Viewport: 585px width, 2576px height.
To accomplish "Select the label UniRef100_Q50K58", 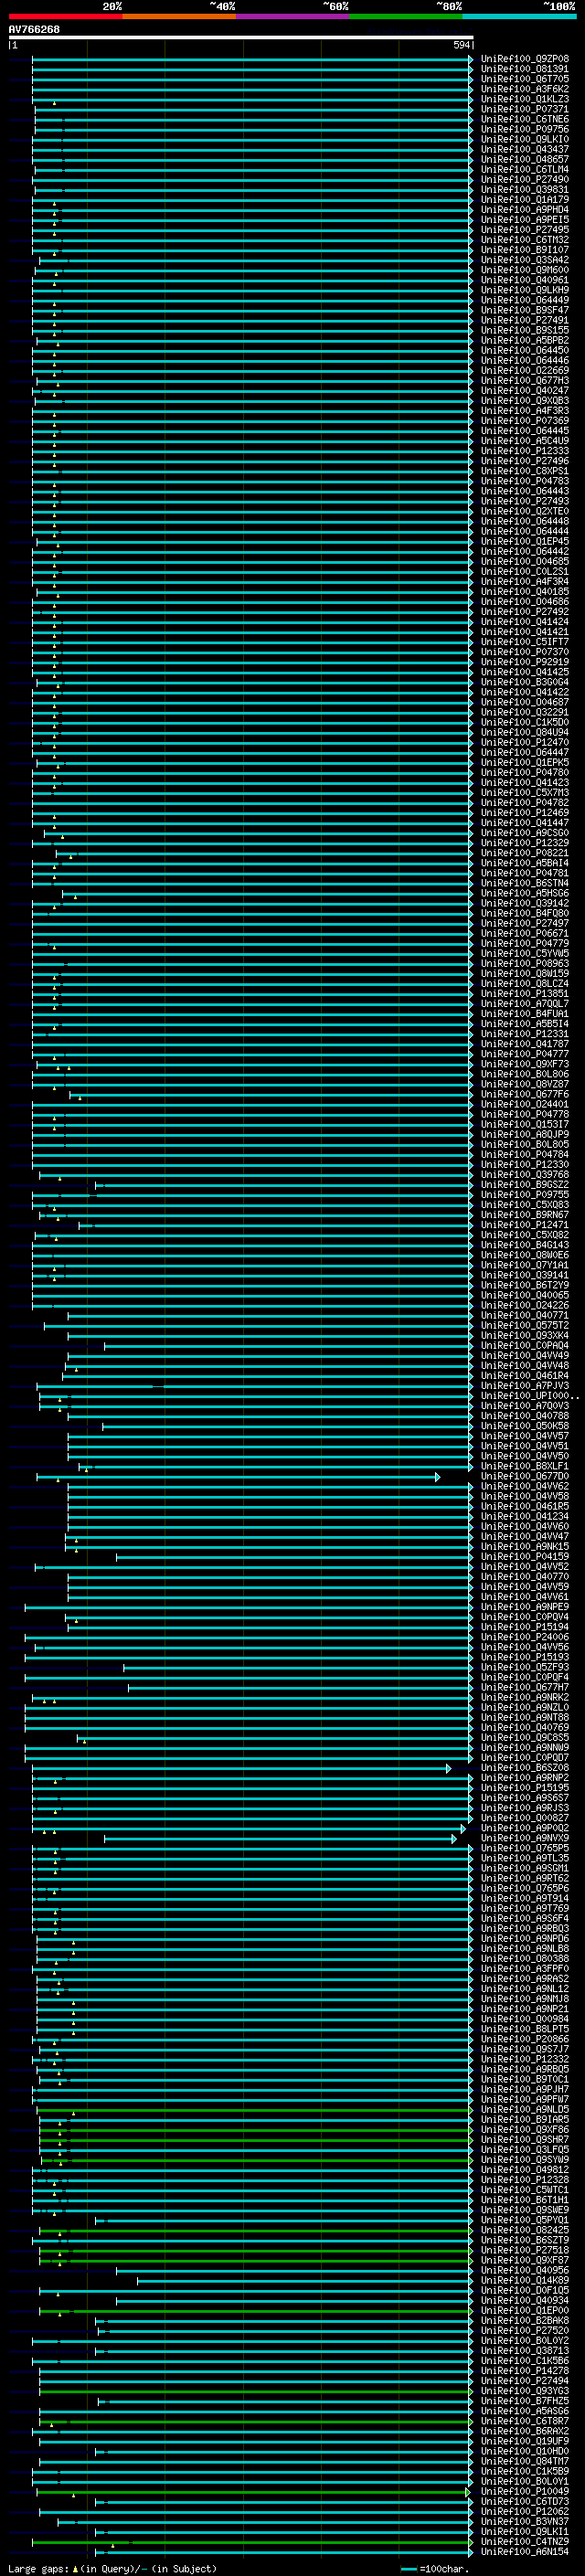I will tap(525, 1426).
